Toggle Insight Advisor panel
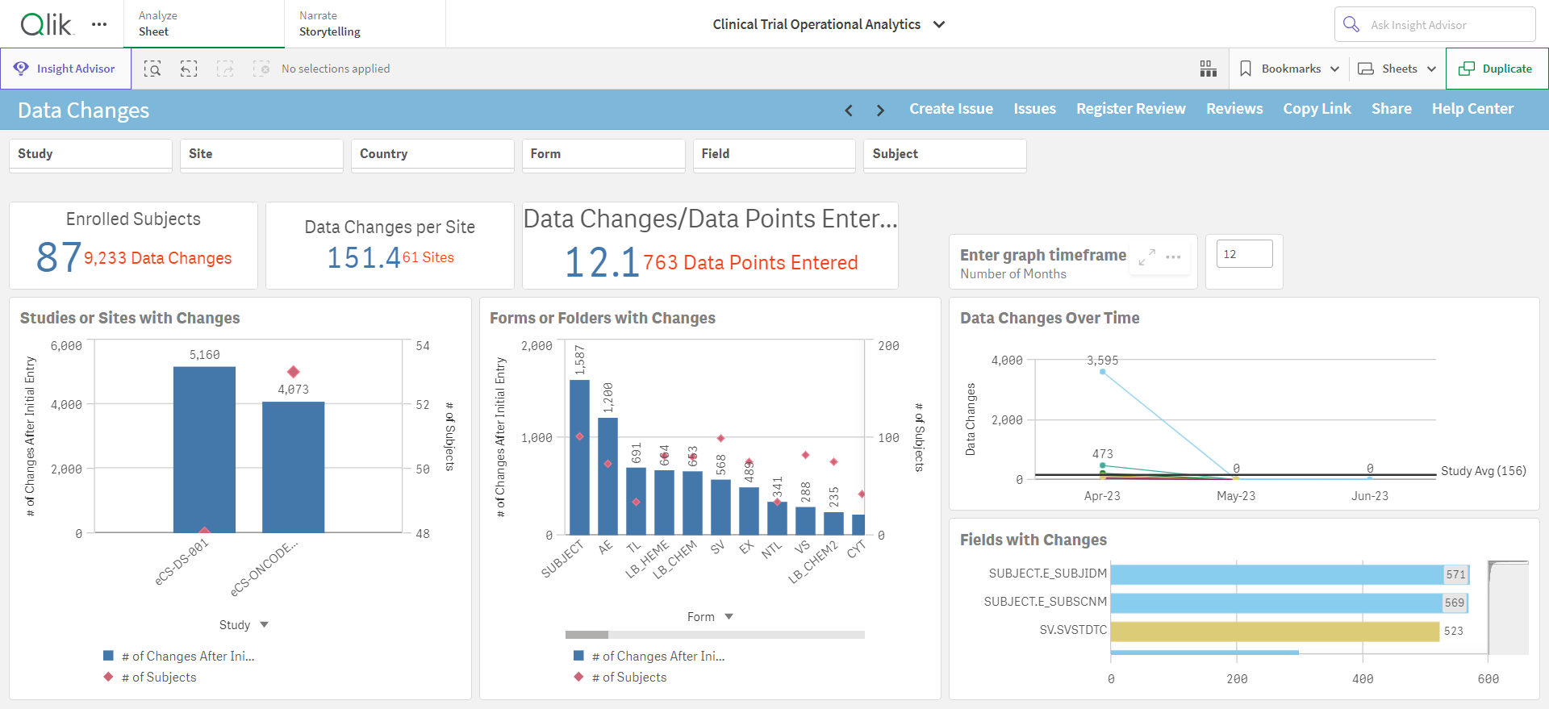The width and height of the screenshot is (1549, 709). pyautogui.click(x=65, y=69)
